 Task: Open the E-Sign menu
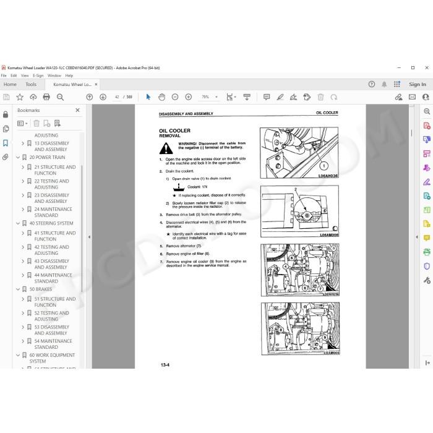point(38,75)
